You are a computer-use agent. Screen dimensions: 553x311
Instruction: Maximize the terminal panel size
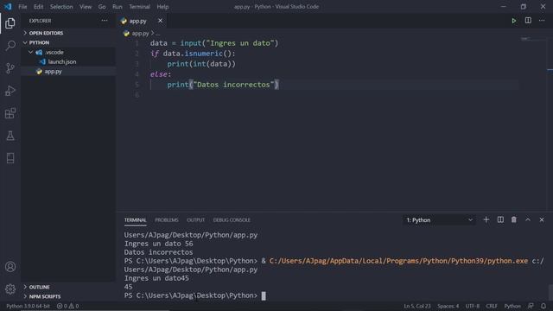(x=528, y=219)
